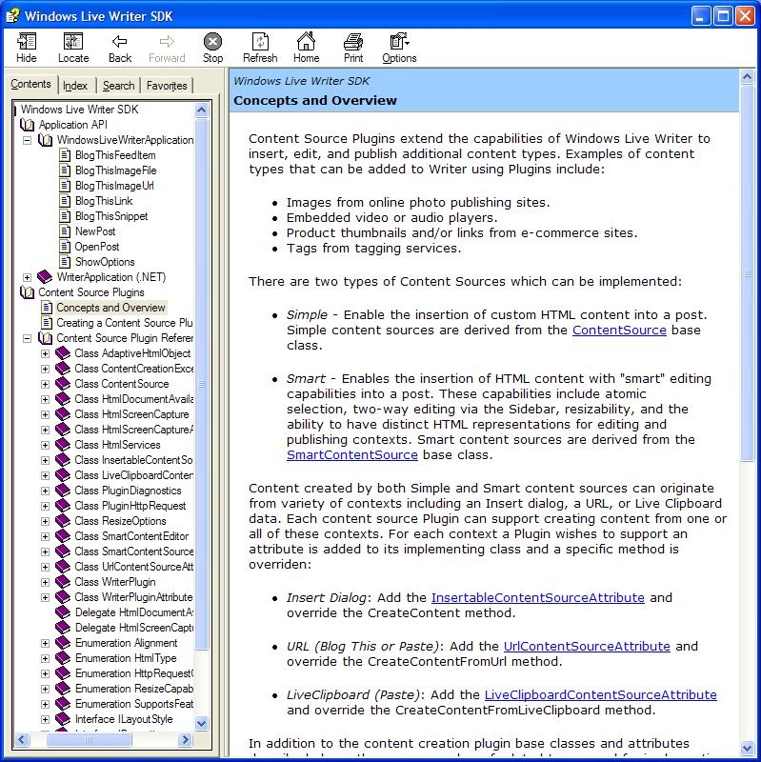Click the Class HtmlServices book icon
Screen dimensions: 761x762
pos(63,445)
